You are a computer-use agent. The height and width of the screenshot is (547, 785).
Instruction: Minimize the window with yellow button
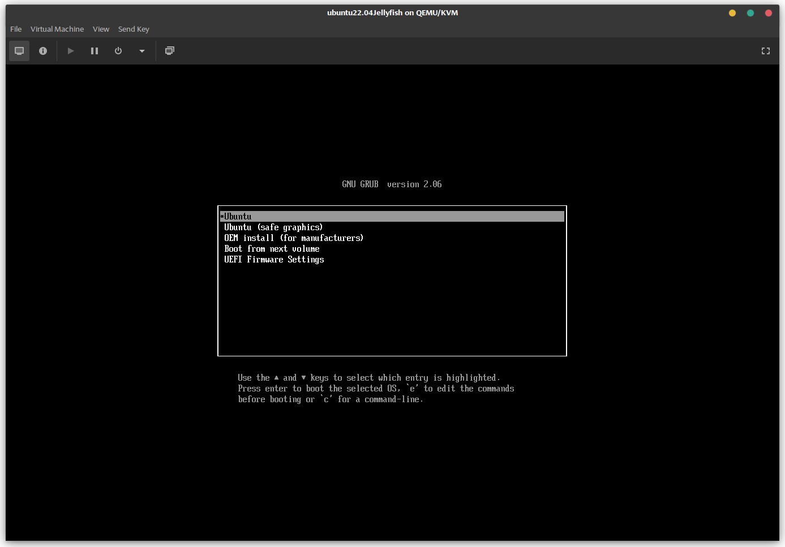732,13
